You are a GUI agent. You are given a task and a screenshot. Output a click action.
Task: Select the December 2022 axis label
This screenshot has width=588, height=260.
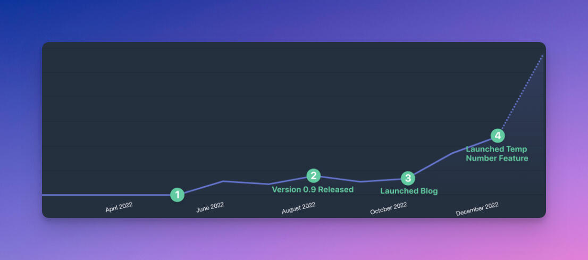click(x=477, y=209)
